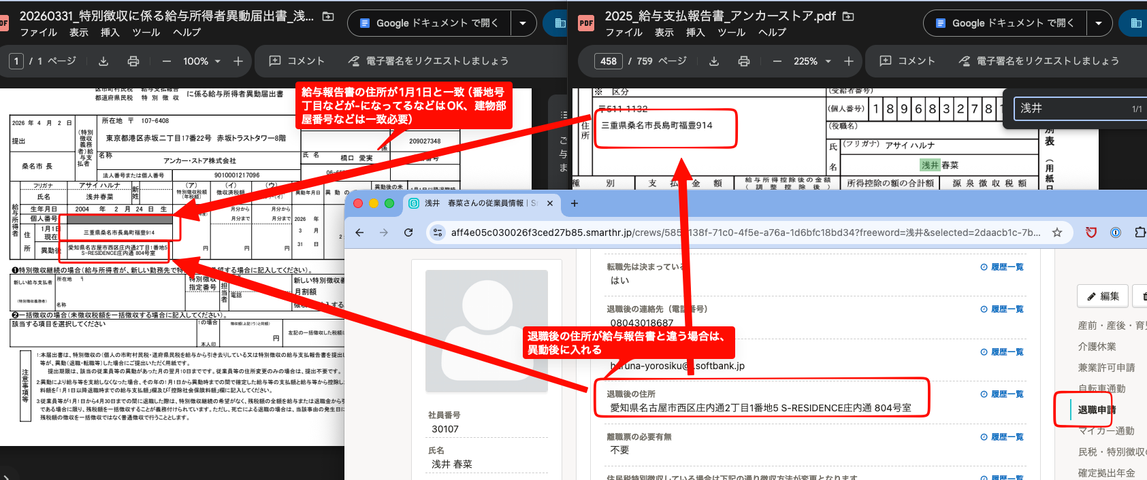Print the 2025_給与支払報告書 PDF

tap(744, 61)
